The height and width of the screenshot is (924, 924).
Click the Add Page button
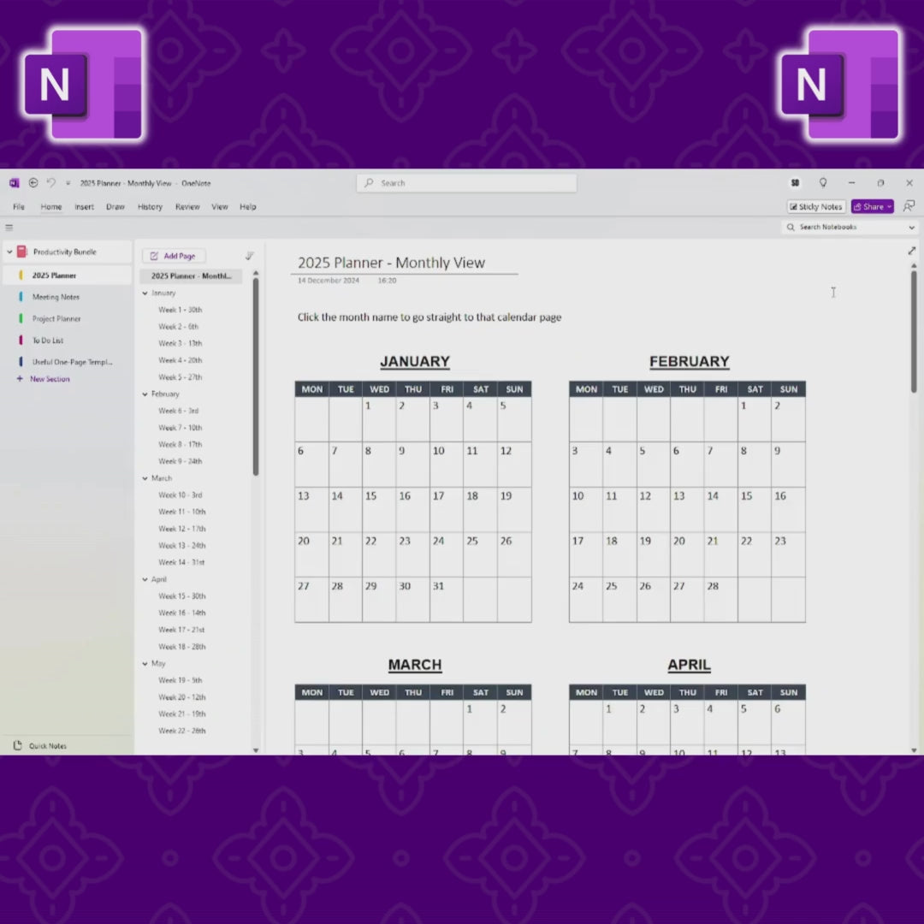click(174, 255)
